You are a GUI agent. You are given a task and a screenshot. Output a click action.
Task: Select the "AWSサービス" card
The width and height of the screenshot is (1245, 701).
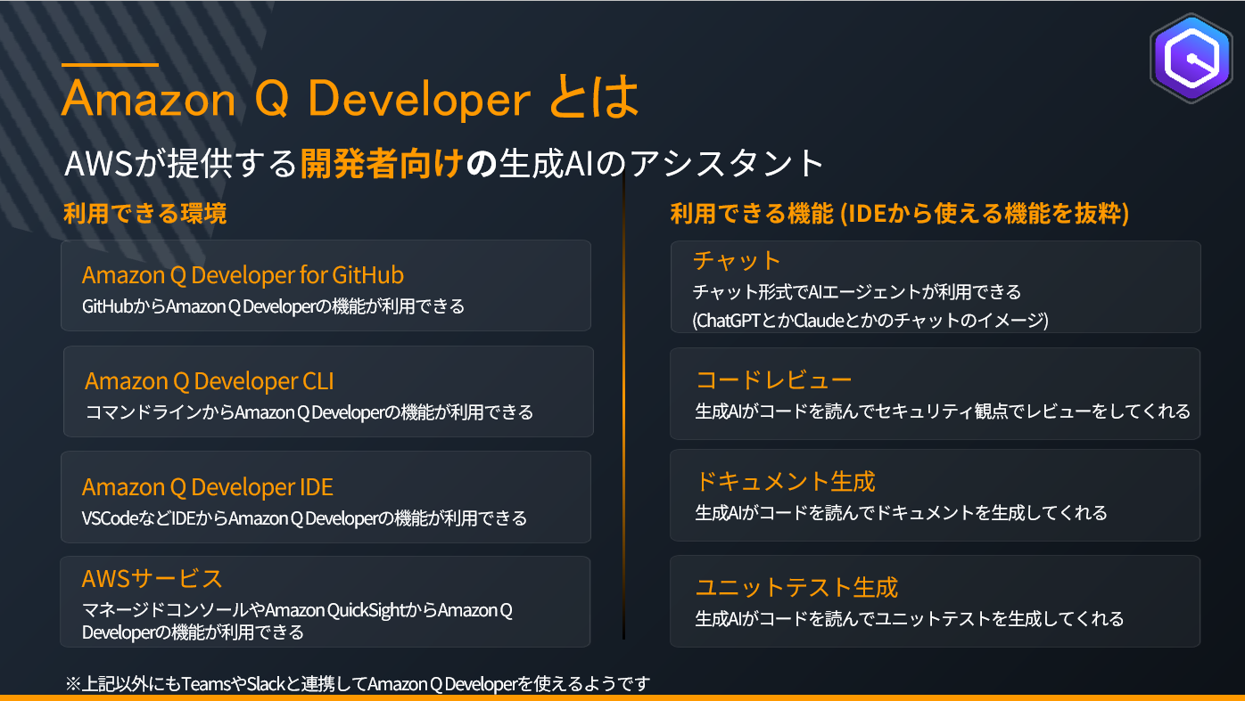[x=326, y=601]
